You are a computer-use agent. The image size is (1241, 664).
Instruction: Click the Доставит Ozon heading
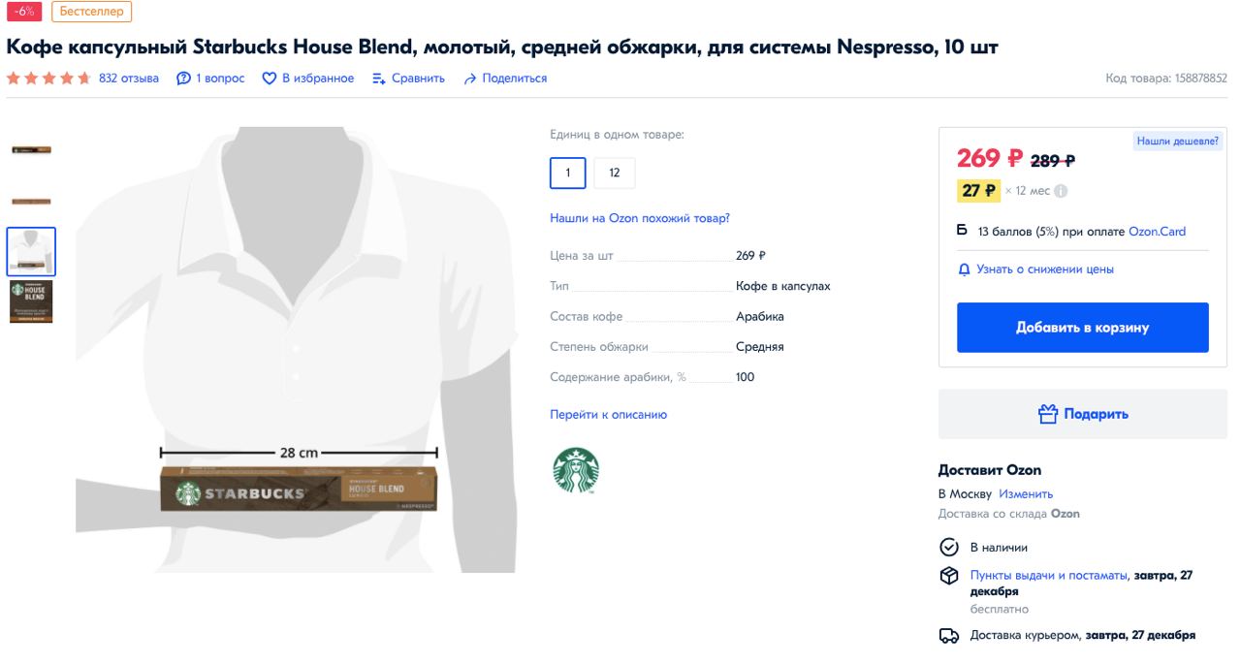990,470
